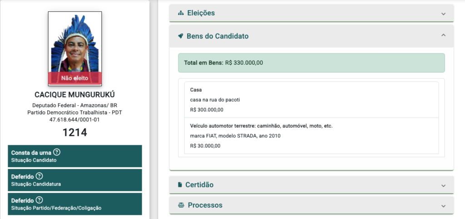Image resolution: width=465 pixels, height=219 pixels.
Task: Open help icon for Situação Partido/Federação/Coligação
Action: coord(39,200)
